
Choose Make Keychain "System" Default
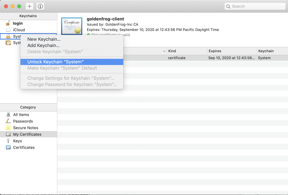pyautogui.click(x=72, y=68)
